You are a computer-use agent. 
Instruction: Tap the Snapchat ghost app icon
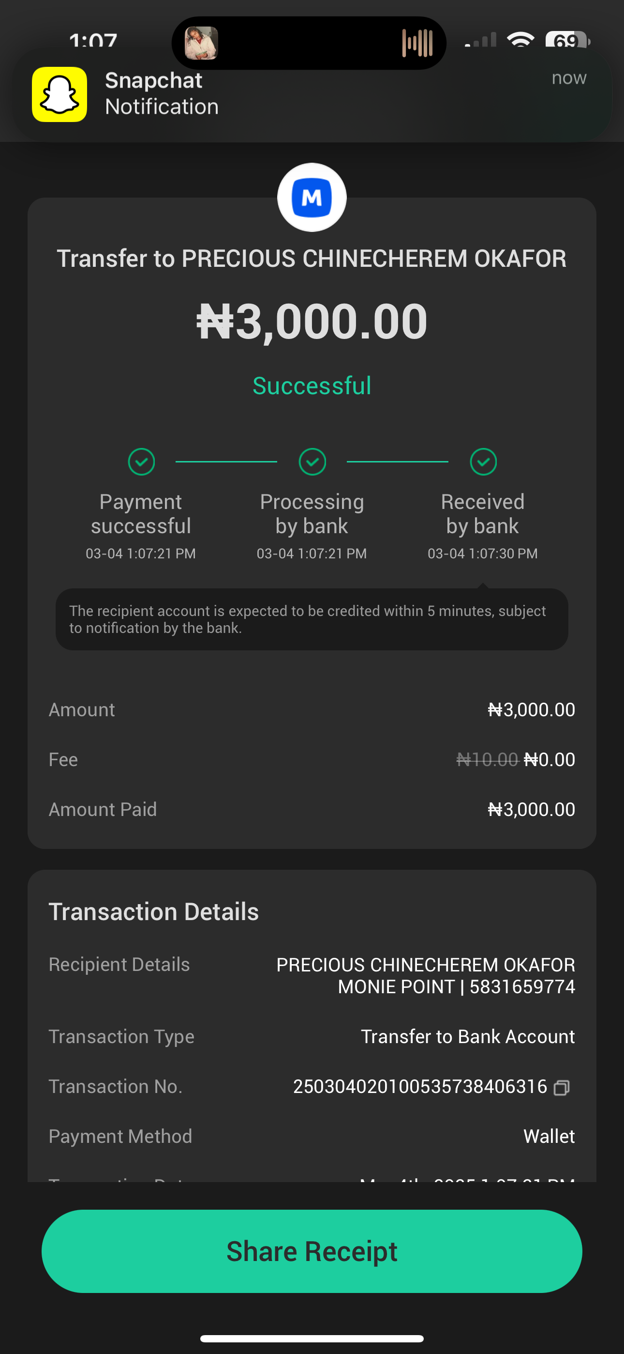pyautogui.click(x=59, y=94)
